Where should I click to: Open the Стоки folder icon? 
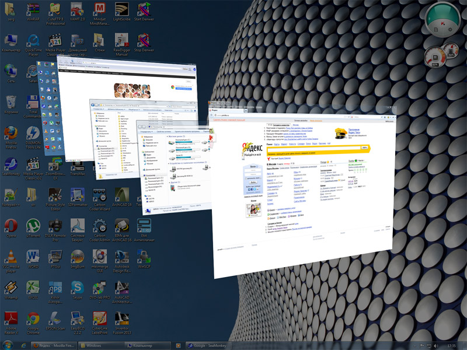click(99, 42)
